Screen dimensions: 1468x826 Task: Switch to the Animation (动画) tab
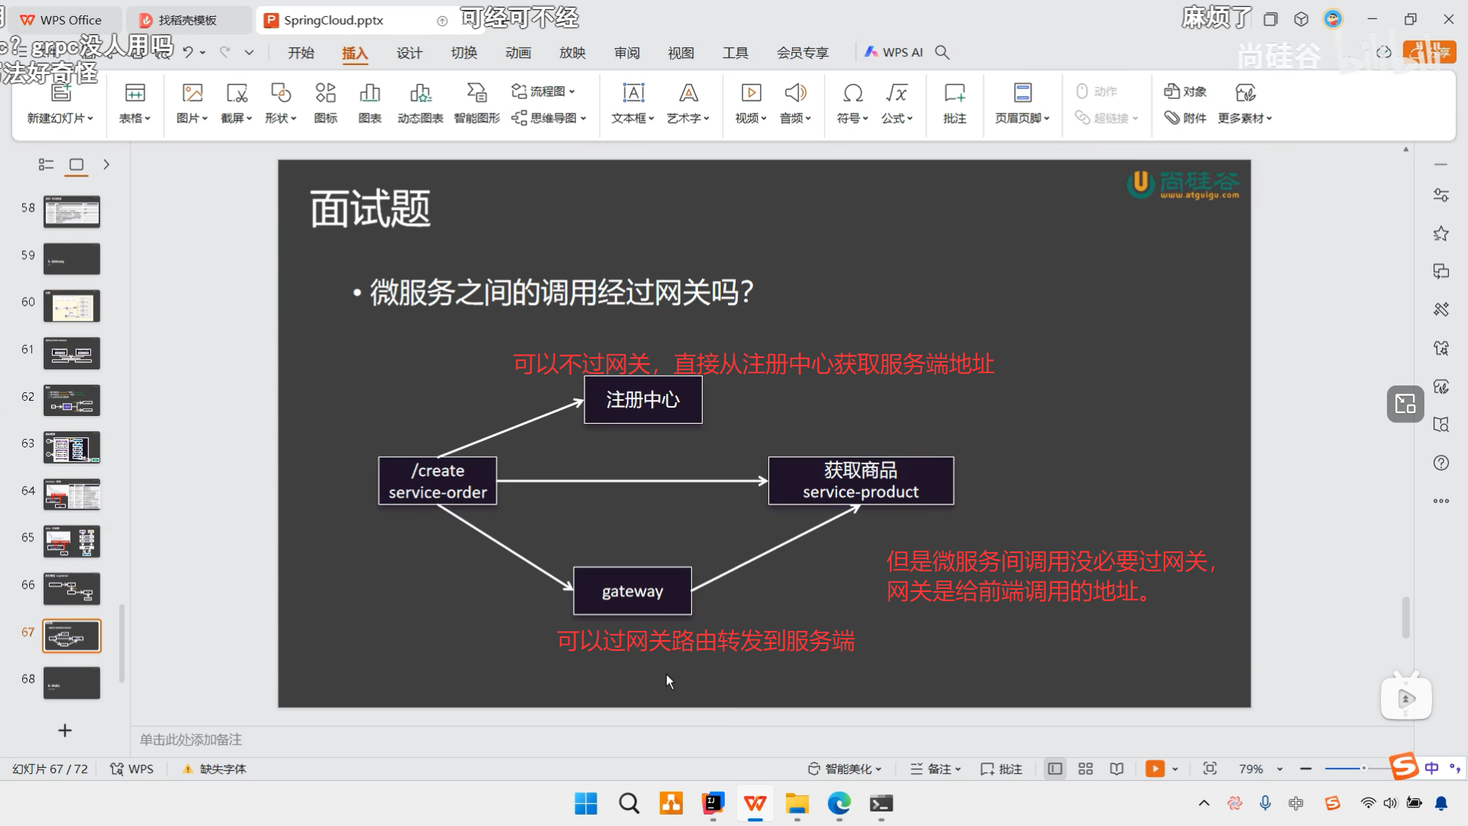pyautogui.click(x=518, y=53)
